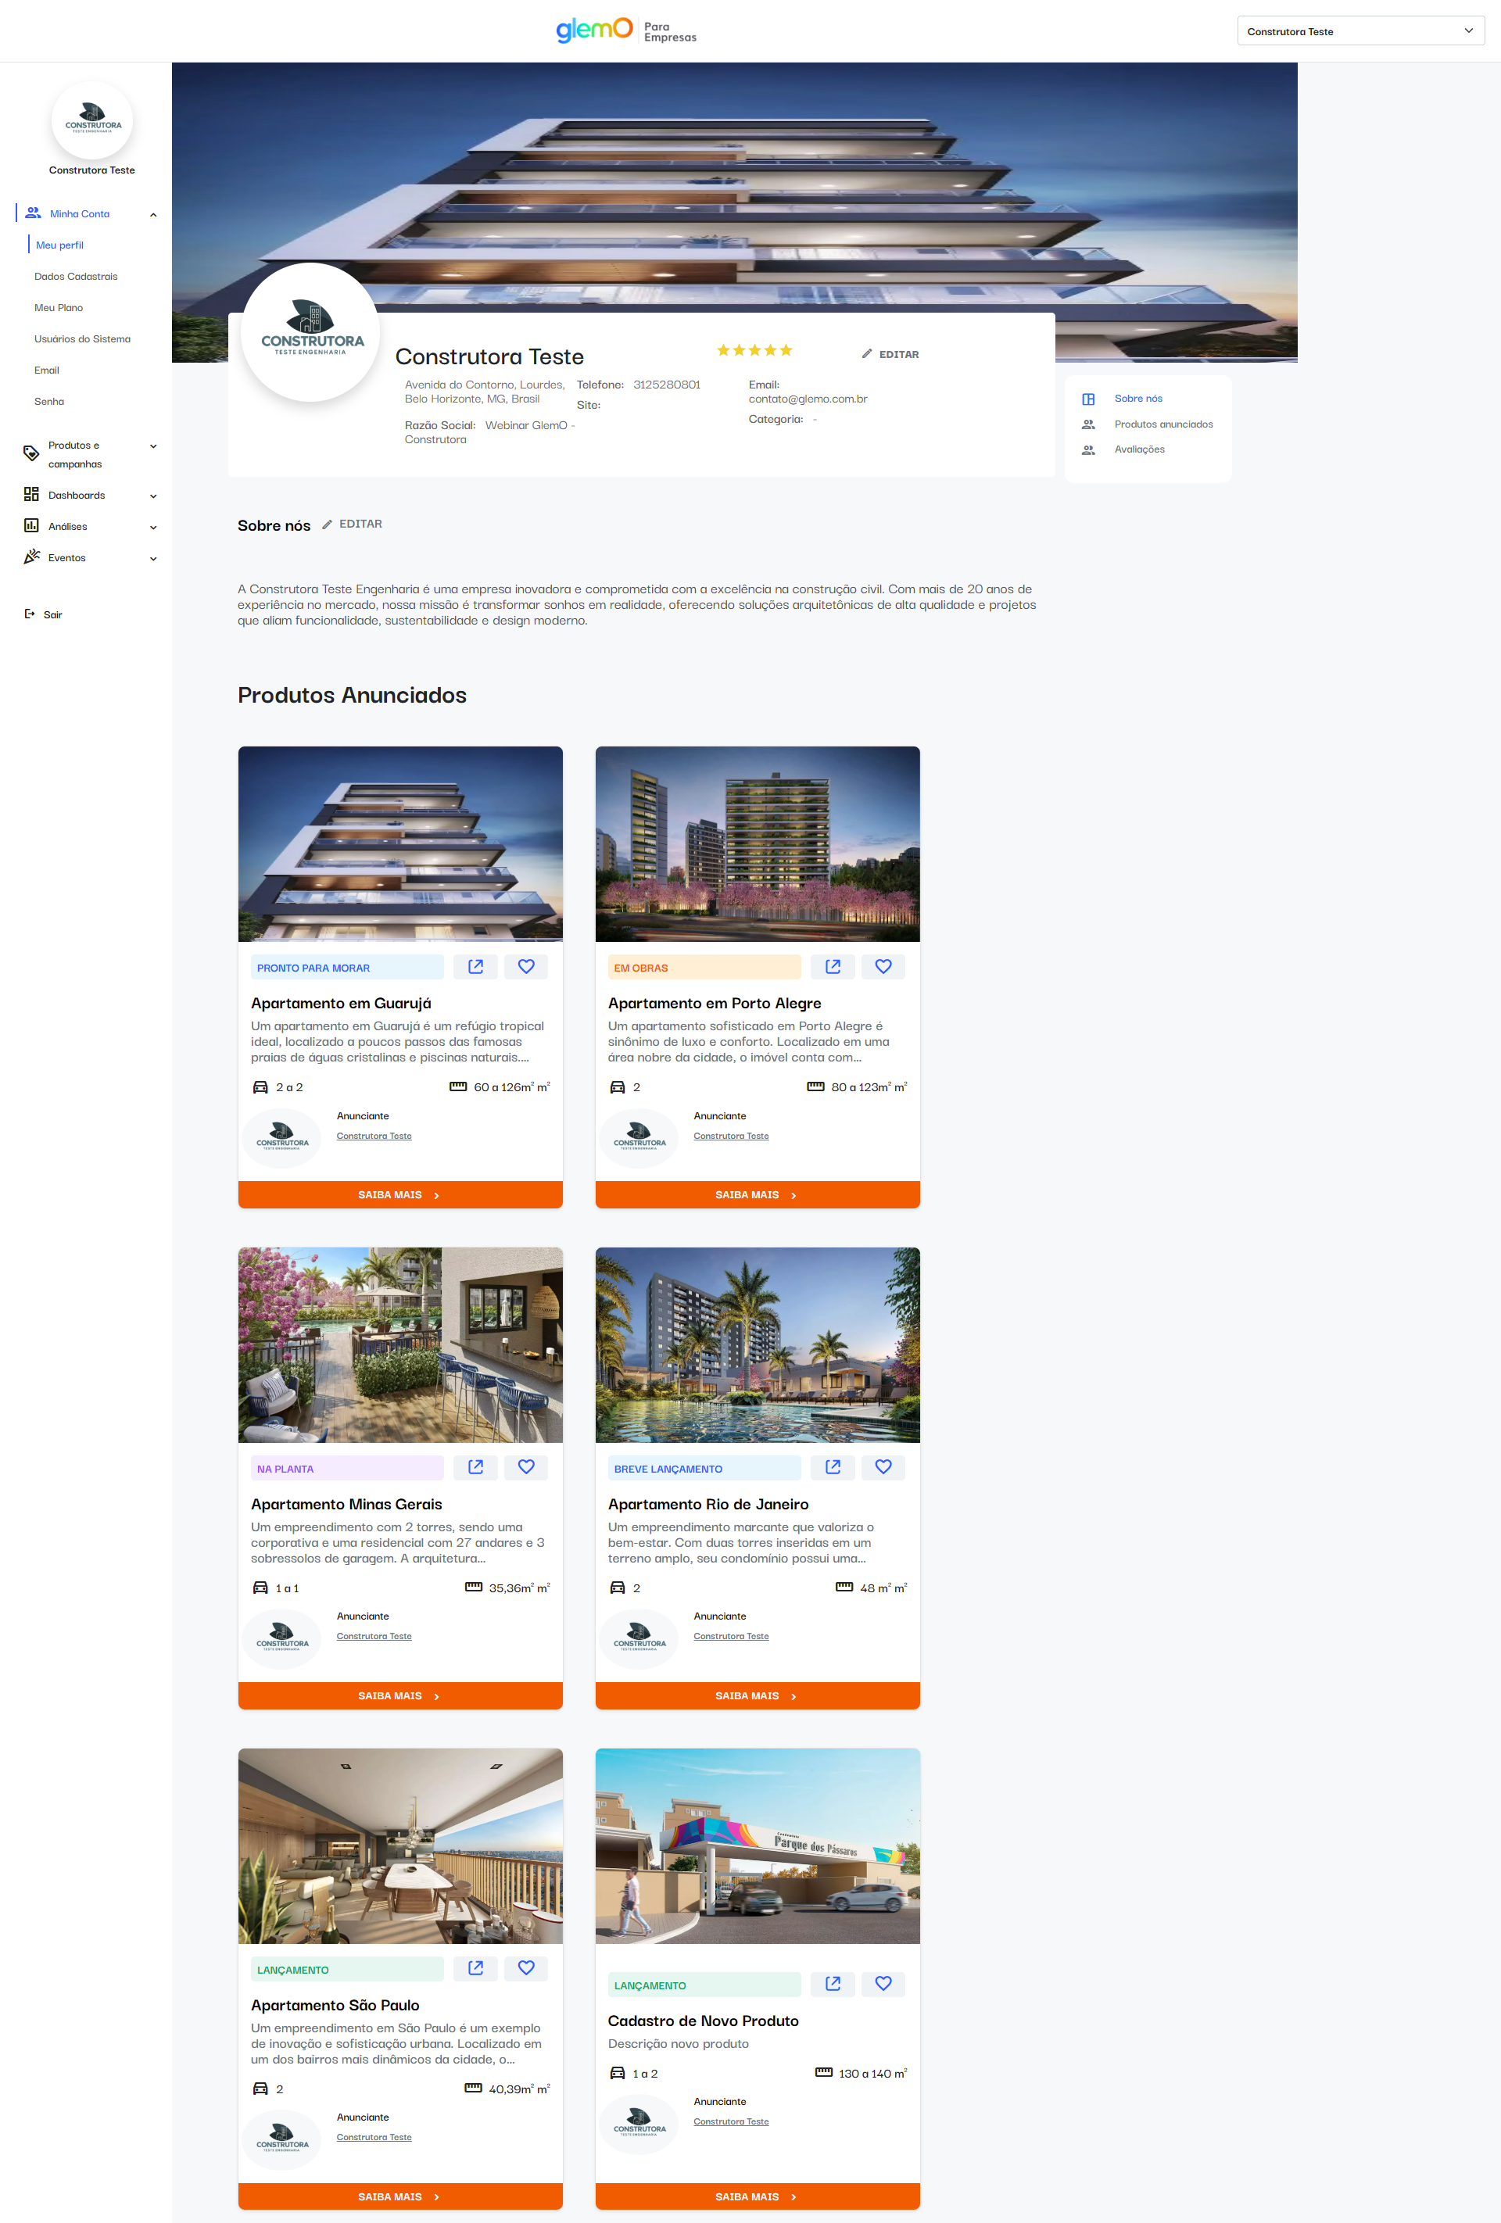The width and height of the screenshot is (1501, 2223).
Task: Open external link on Apartamento São Paulo card
Action: (475, 1967)
